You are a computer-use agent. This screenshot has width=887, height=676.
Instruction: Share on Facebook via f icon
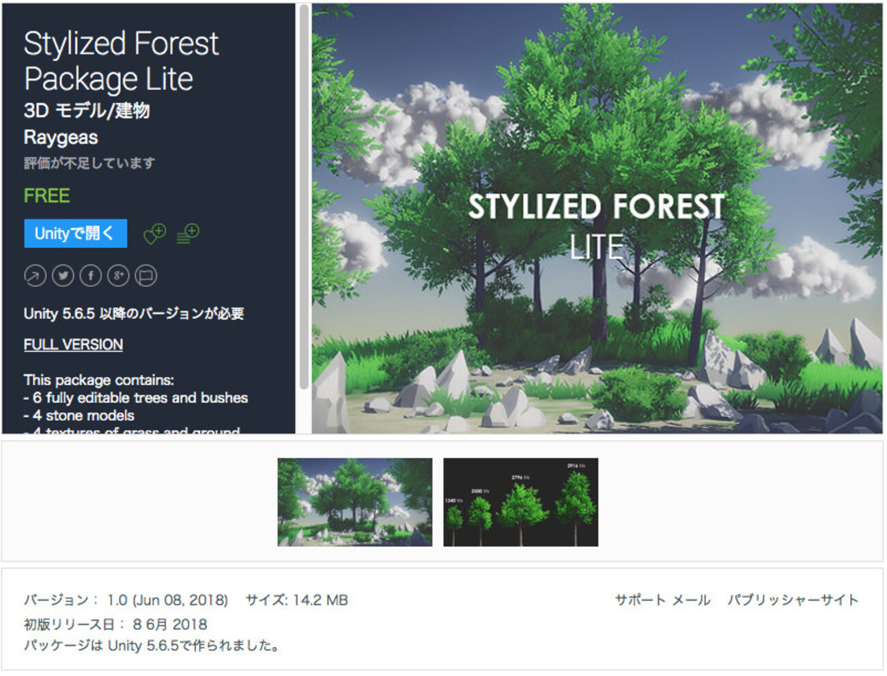tap(90, 276)
